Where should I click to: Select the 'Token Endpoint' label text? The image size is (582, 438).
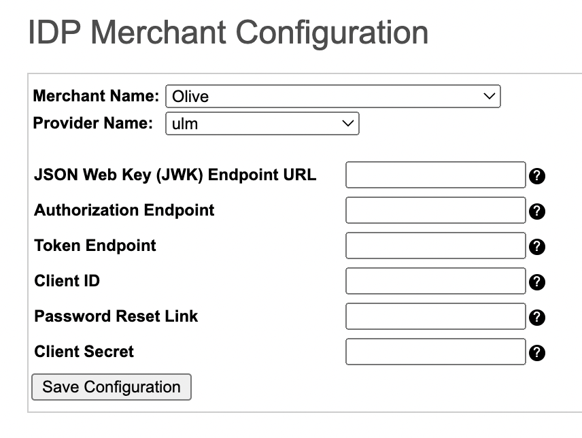[95, 246]
